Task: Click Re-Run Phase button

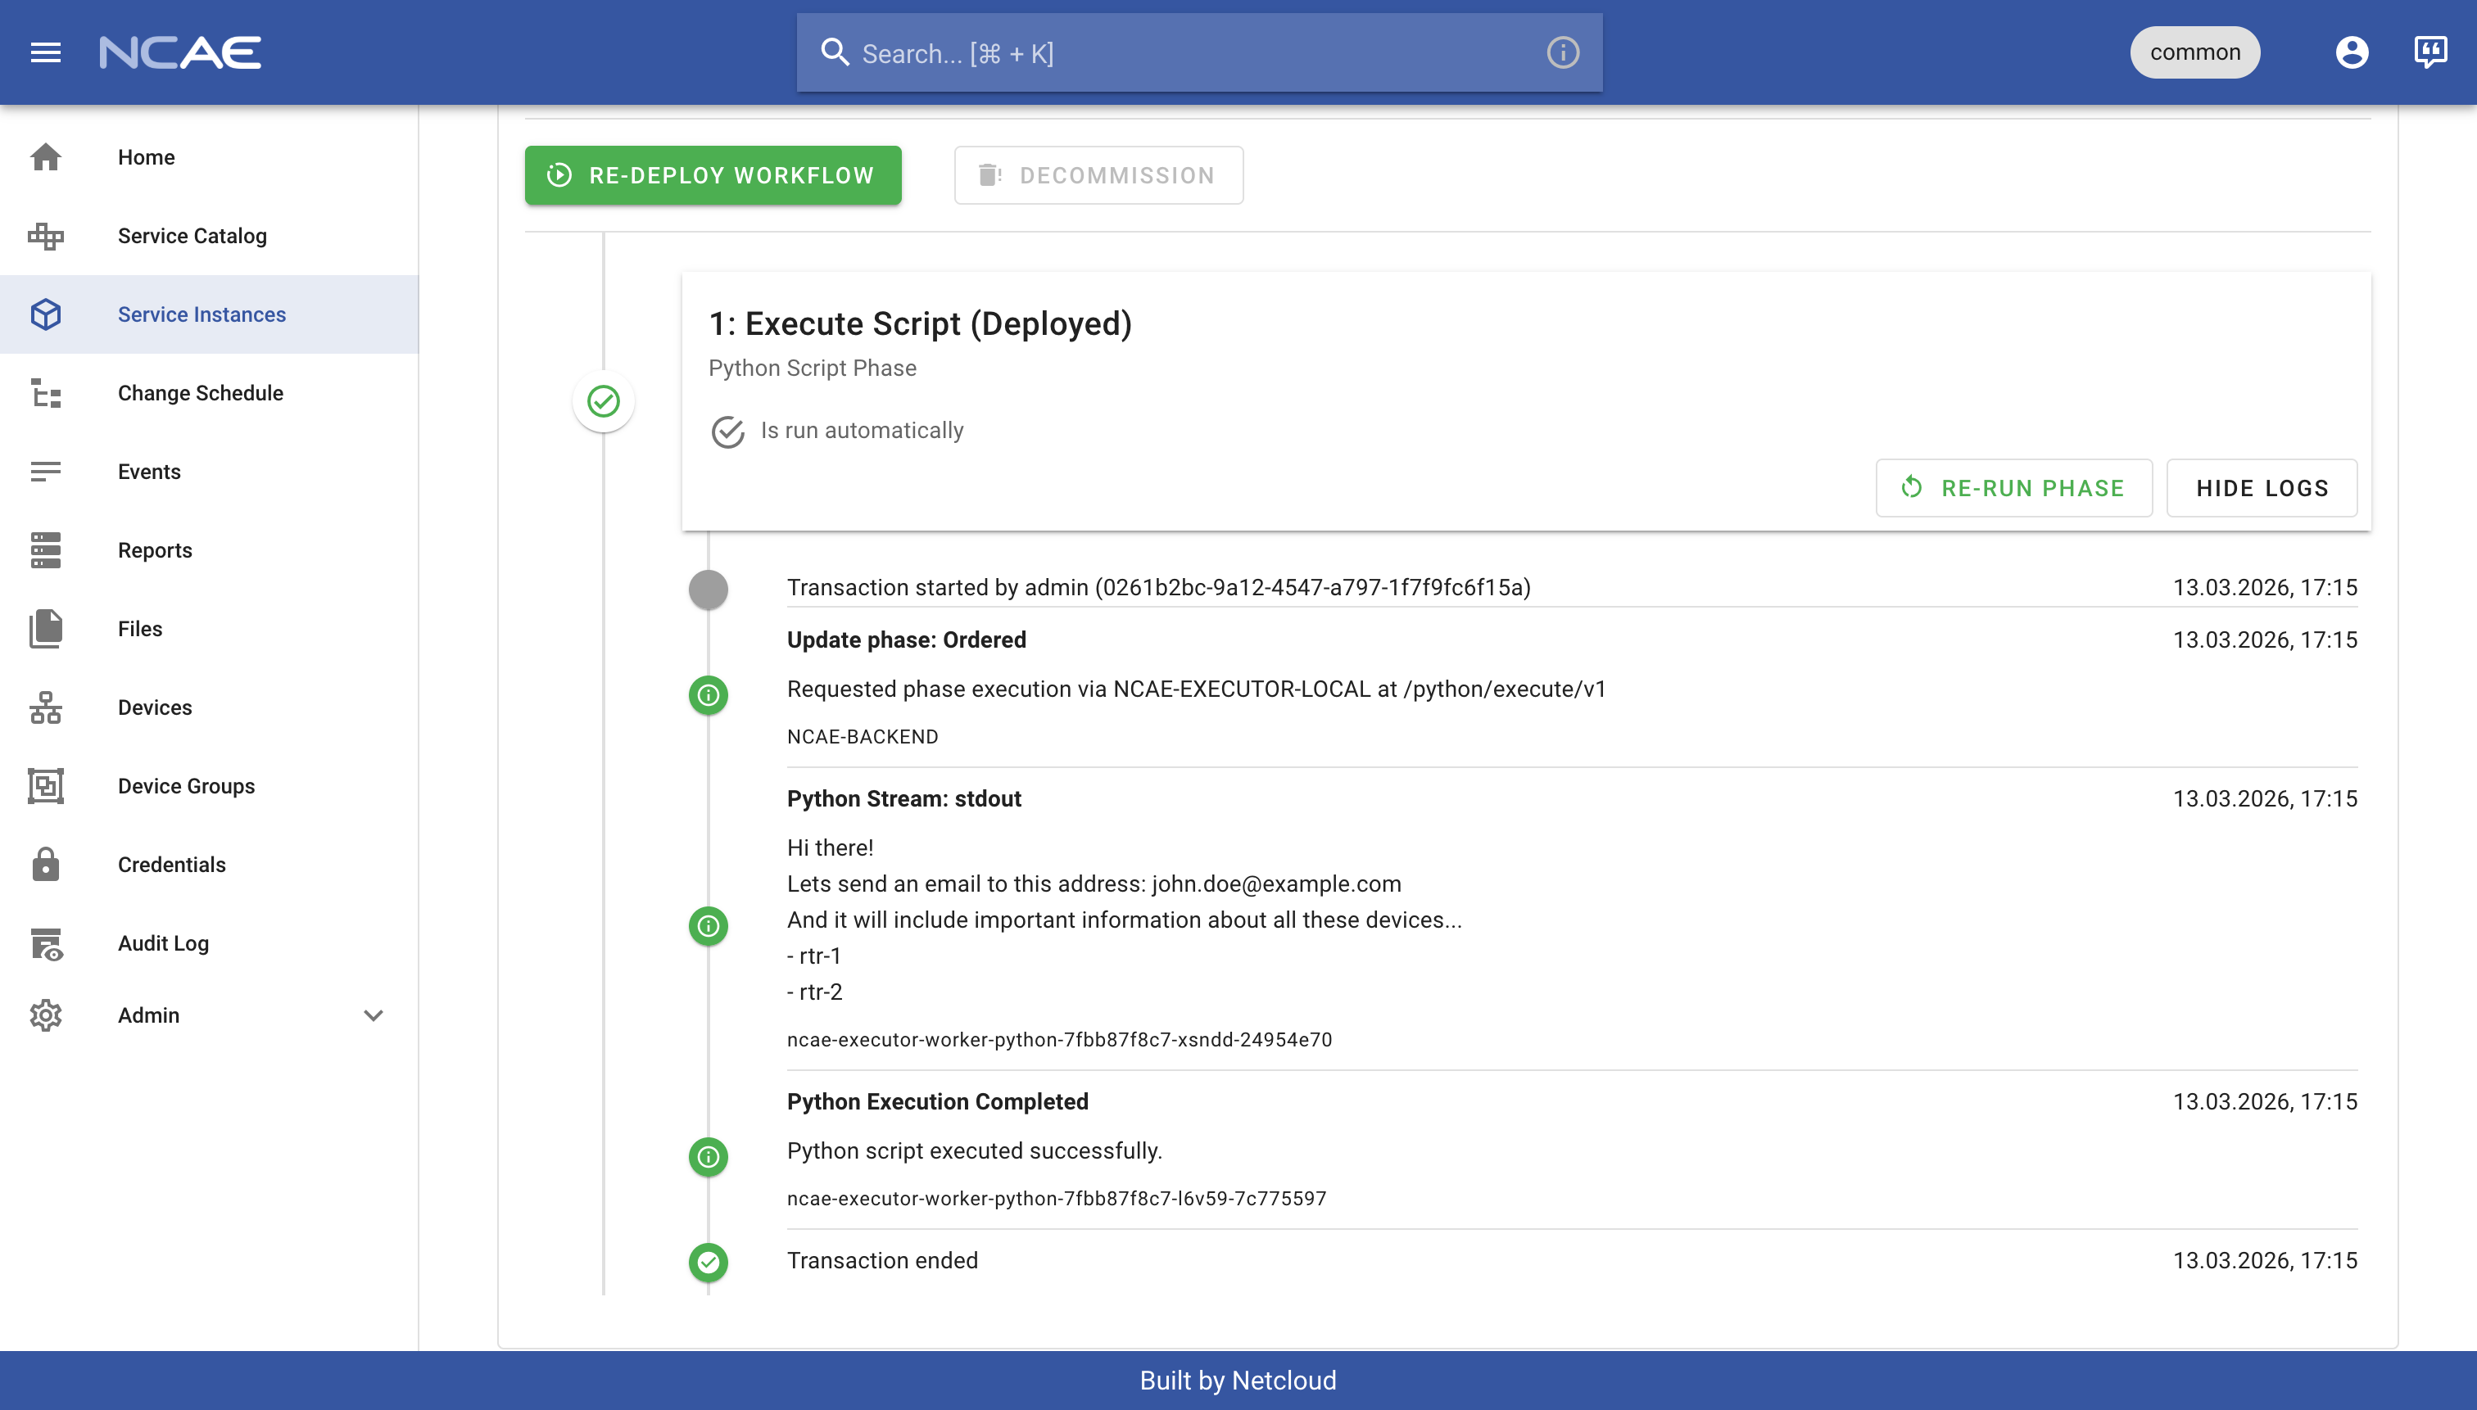Action: [x=2014, y=488]
